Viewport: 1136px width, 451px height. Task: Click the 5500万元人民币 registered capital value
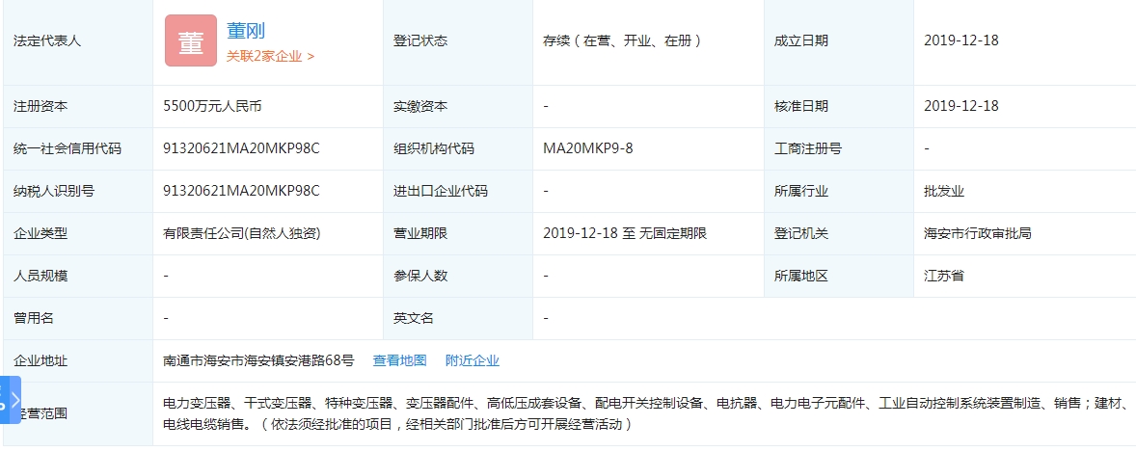tap(213, 106)
